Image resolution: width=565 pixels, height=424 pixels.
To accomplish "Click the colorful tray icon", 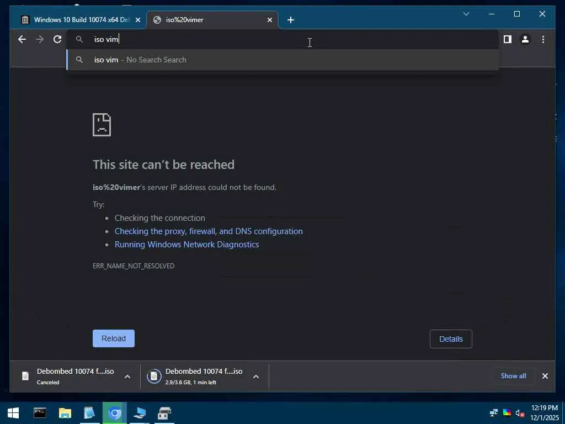I will click(x=507, y=412).
